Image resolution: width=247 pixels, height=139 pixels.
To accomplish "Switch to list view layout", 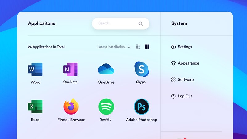I will coord(138,47).
